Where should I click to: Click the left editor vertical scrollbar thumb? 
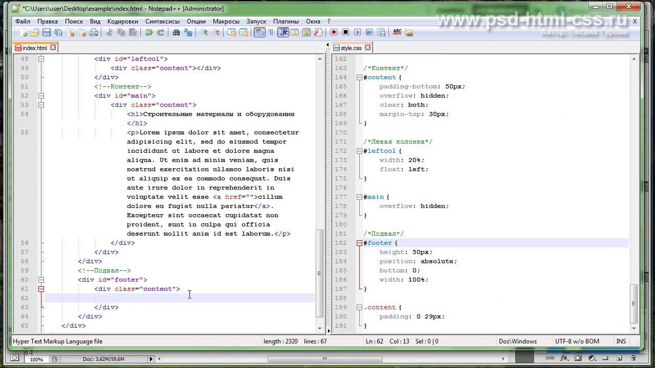click(x=320, y=273)
